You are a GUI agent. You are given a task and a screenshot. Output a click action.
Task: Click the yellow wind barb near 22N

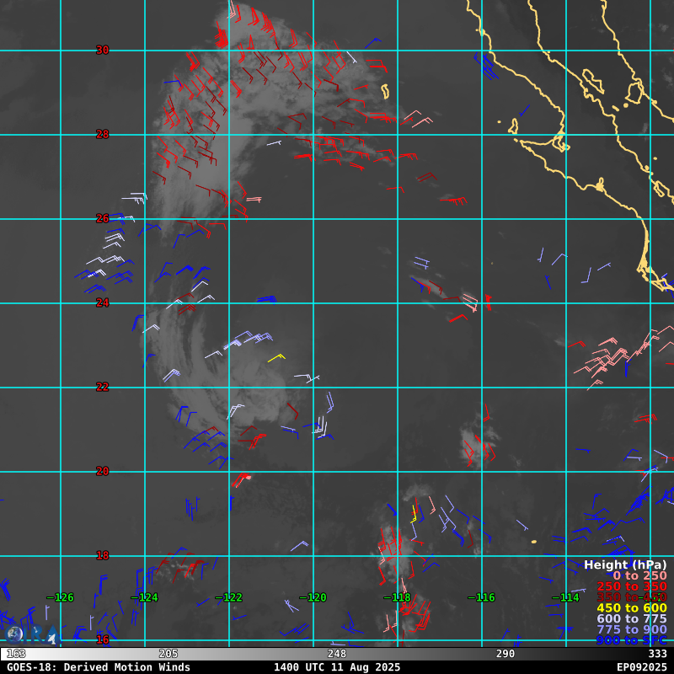(276, 358)
